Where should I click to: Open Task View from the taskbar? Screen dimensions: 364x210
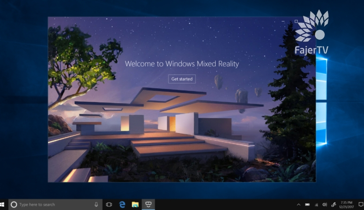[x=109, y=204]
